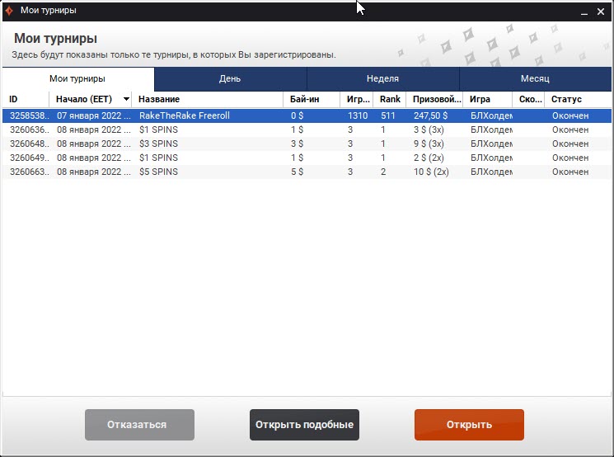This screenshot has width=614, height=457.
Task: Select the $3 SPINS tournament row
Action: [x=307, y=144]
